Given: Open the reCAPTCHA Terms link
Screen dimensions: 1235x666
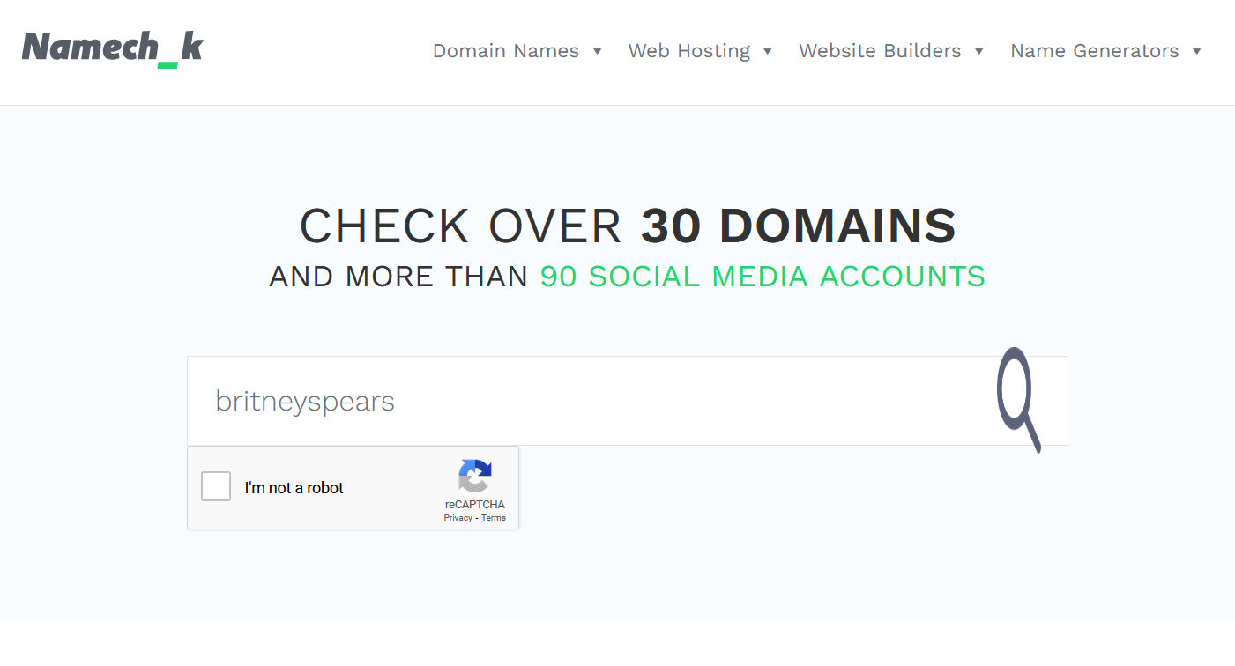Looking at the screenshot, I should pos(494,518).
